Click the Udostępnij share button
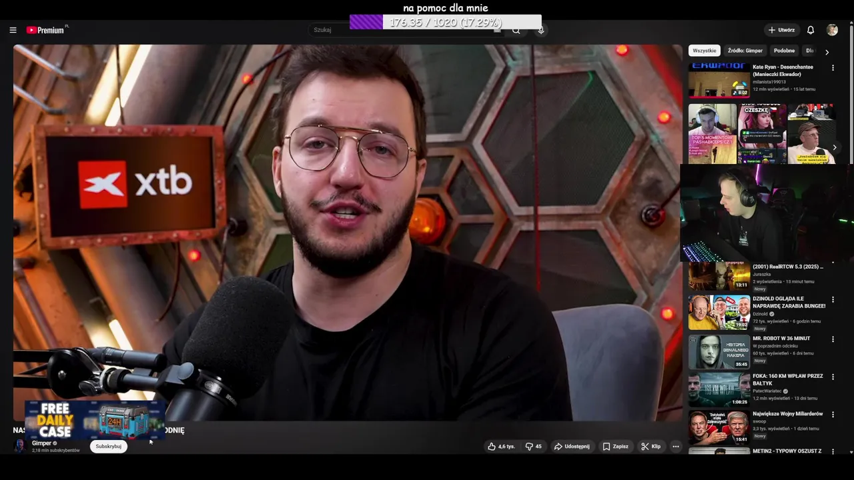854x480 pixels. click(x=572, y=447)
